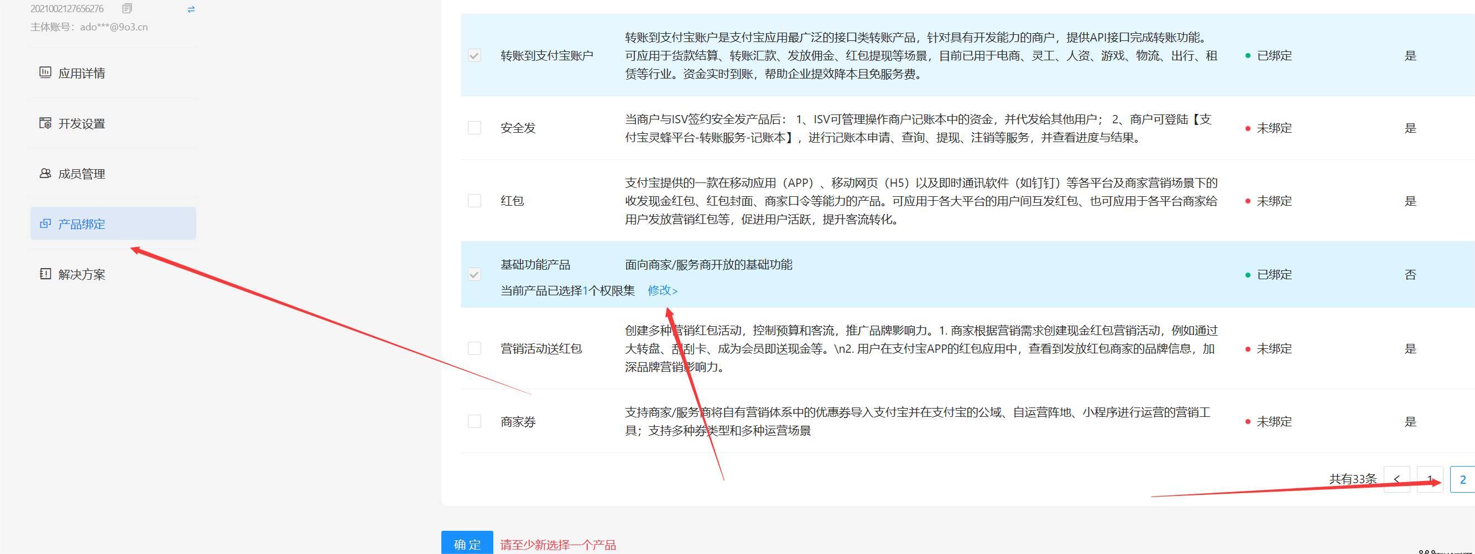Click the 安全发 product name
The width and height of the screenshot is (1475, 554).
tap(518, 128)
